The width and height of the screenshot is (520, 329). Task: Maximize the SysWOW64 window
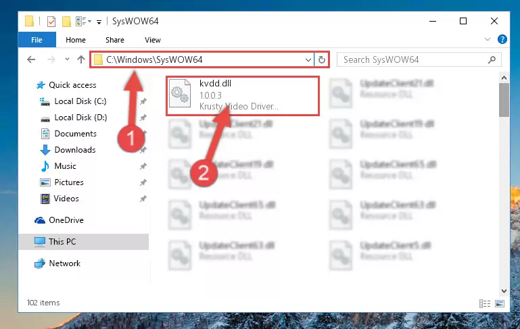point(463,21)
